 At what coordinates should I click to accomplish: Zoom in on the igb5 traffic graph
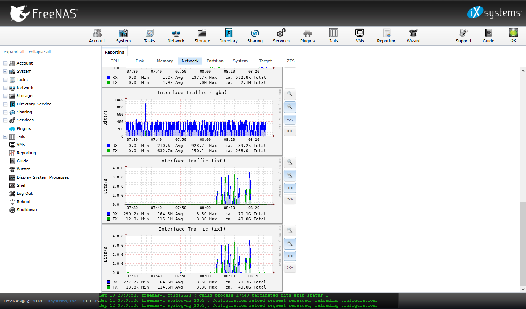click(x=290, y=94)
